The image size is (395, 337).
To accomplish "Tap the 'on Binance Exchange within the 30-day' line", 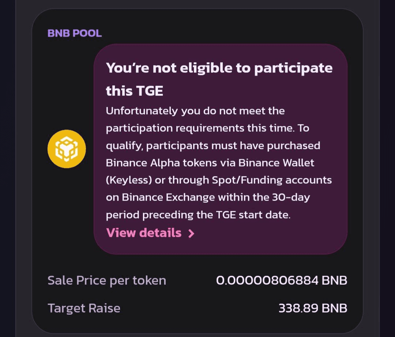I will [208, 197].
